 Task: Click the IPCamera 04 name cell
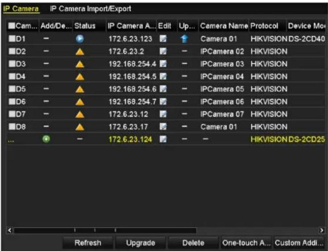[x=222, y=76]
